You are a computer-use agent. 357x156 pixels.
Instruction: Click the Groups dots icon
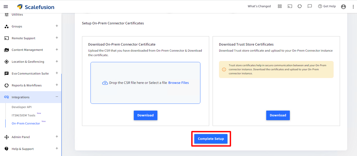(7, 26)
